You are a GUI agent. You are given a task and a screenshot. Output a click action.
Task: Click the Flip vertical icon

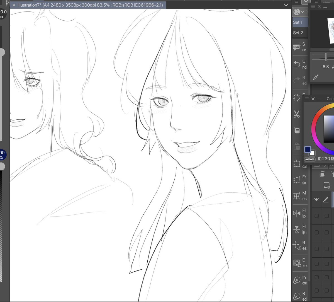point(296,229)
